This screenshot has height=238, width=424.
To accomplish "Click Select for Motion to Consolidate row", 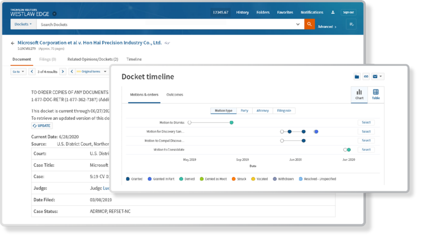I will [x=366, y=150].
